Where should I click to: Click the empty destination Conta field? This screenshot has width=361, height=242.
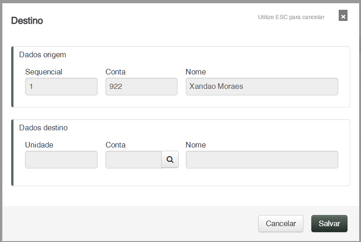[x=133, y=160]
